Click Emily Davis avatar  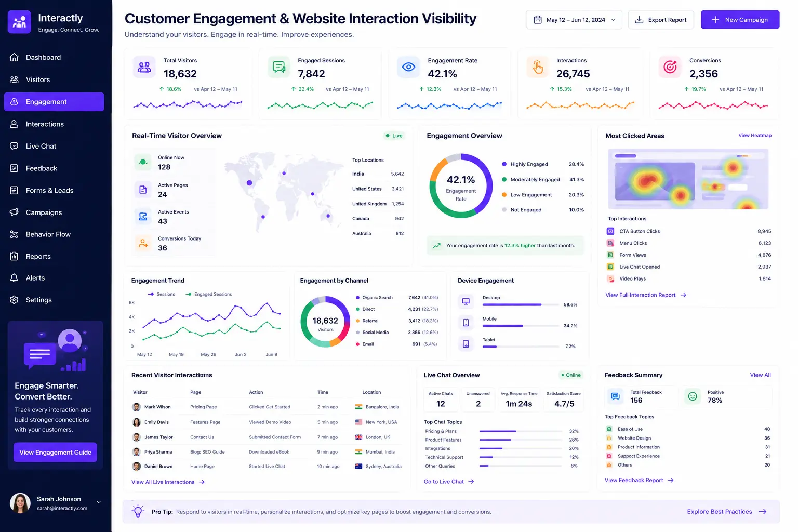tap(137, 422)
